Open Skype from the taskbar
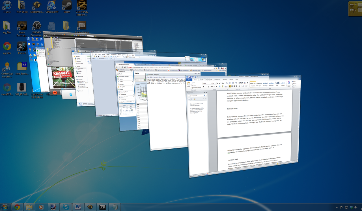The height and width of the screenshot is (211, 362). point(66,207)
